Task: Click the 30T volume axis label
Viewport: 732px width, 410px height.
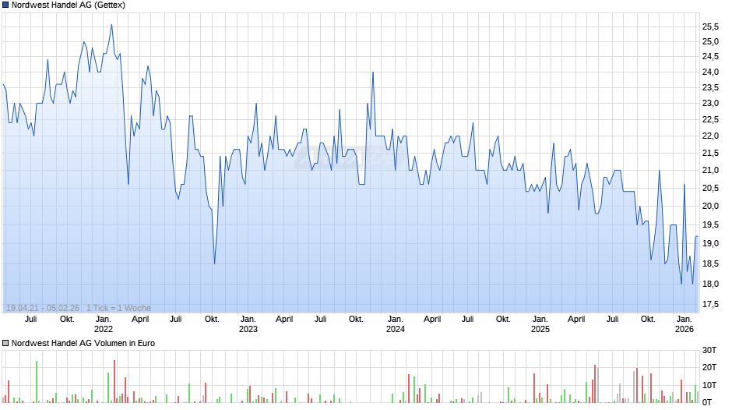Action: (709, 350)
